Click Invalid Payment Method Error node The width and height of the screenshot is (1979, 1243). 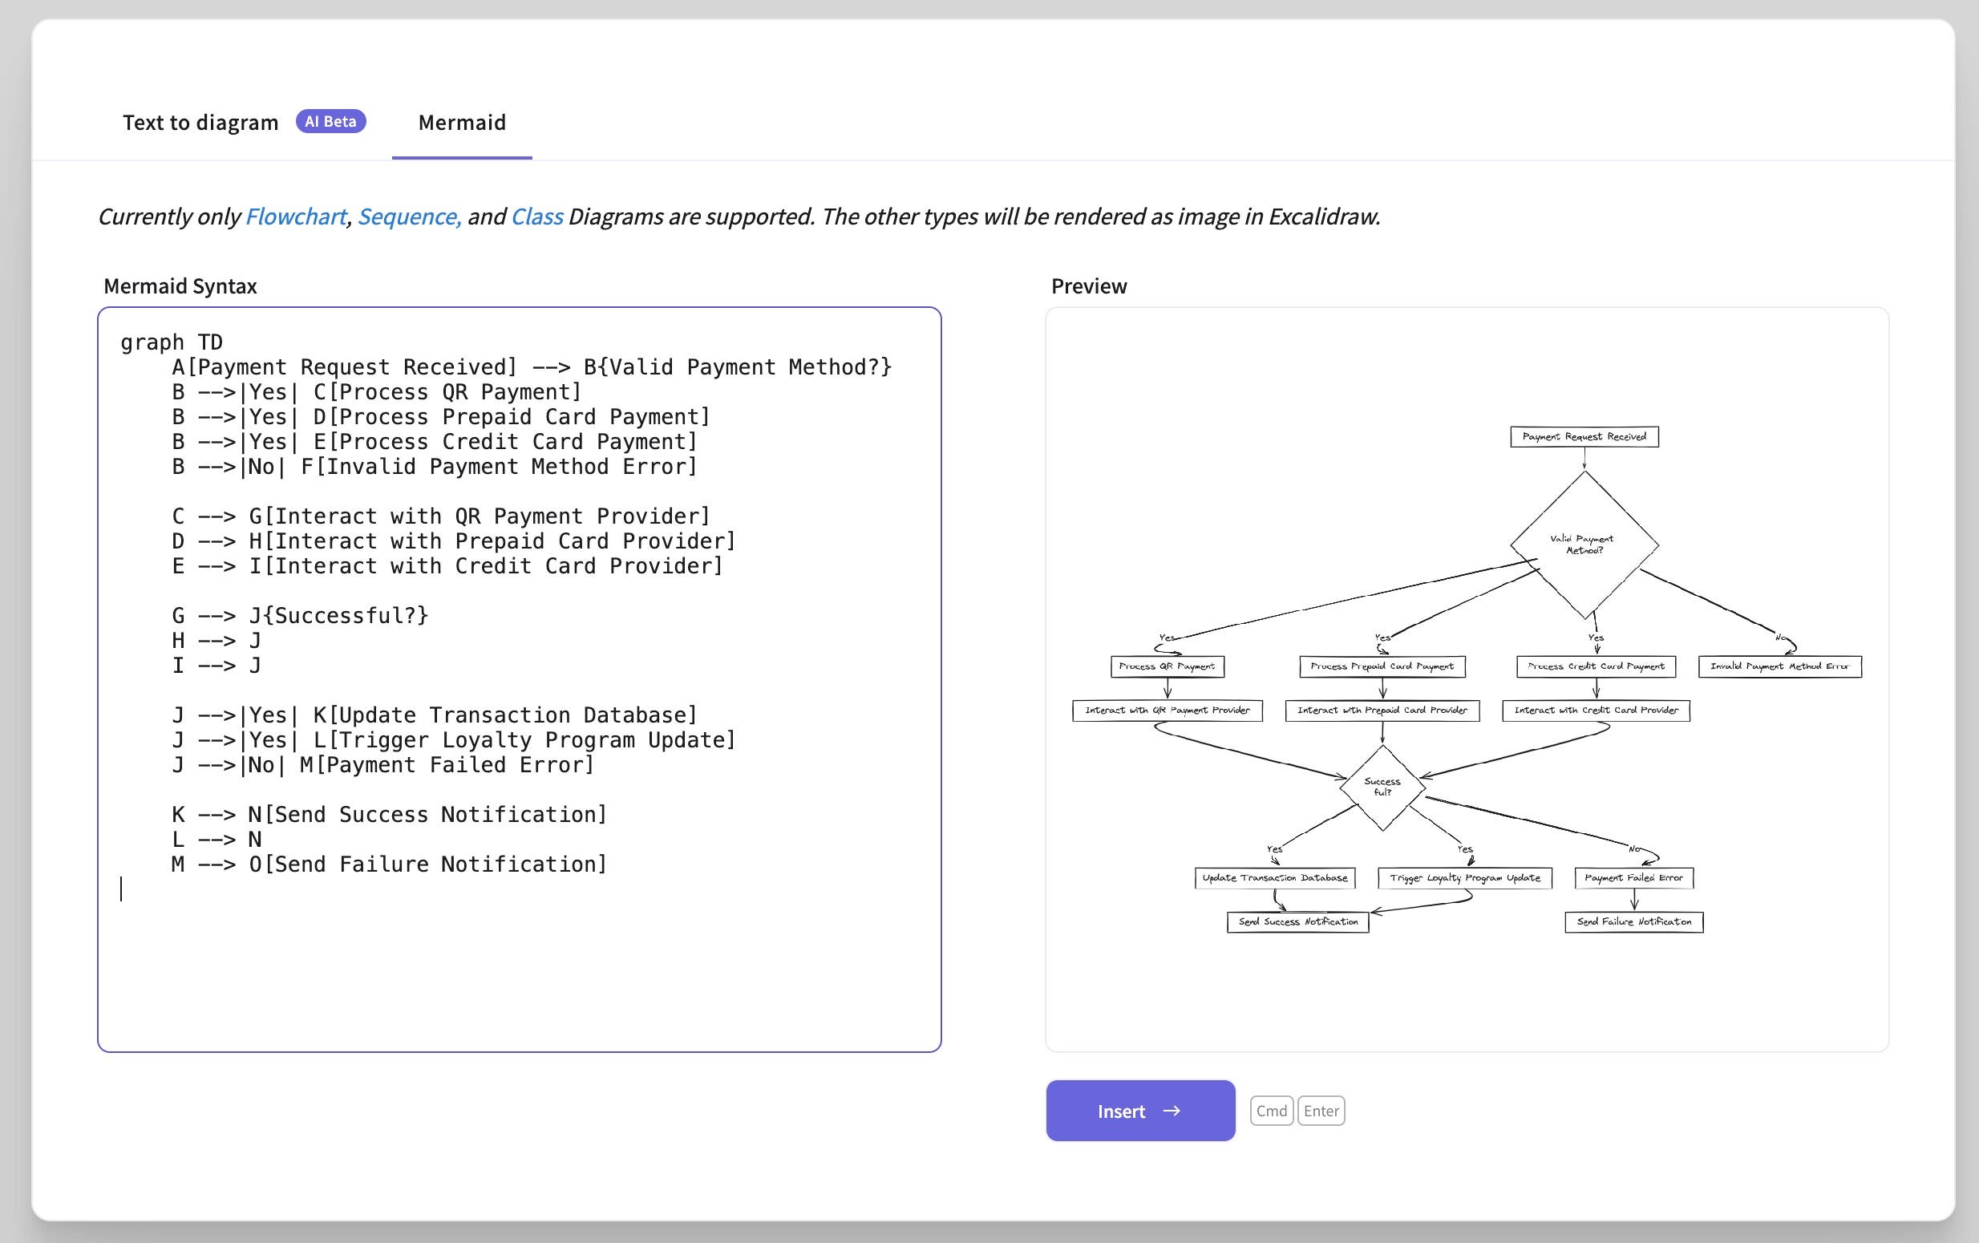(x=1779, y=666)
